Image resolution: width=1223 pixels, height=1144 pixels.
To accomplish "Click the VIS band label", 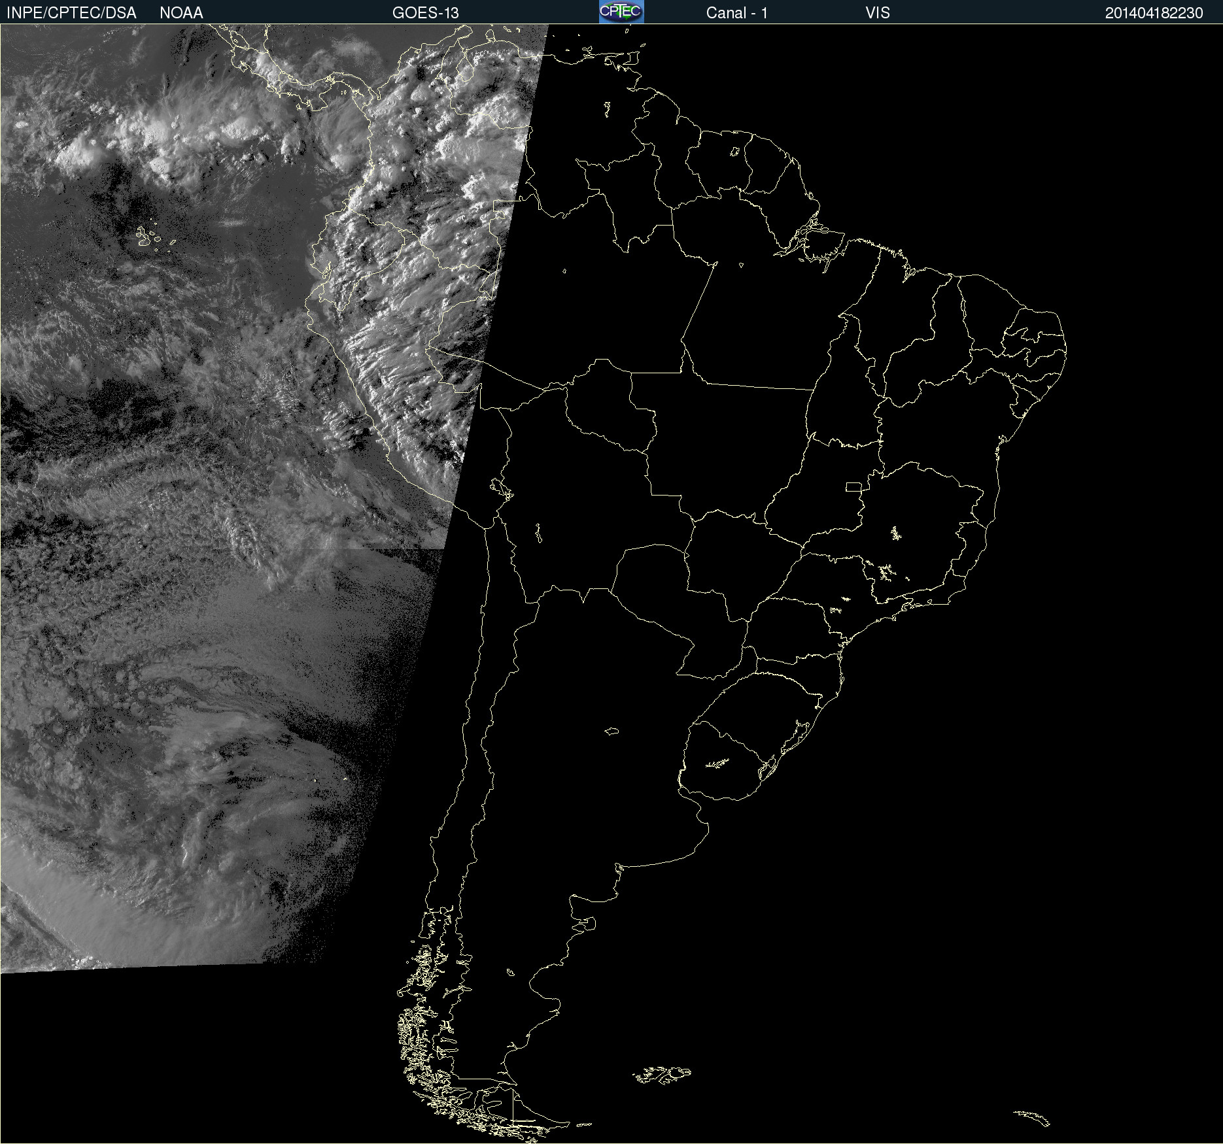I will [x=878, y=13].
